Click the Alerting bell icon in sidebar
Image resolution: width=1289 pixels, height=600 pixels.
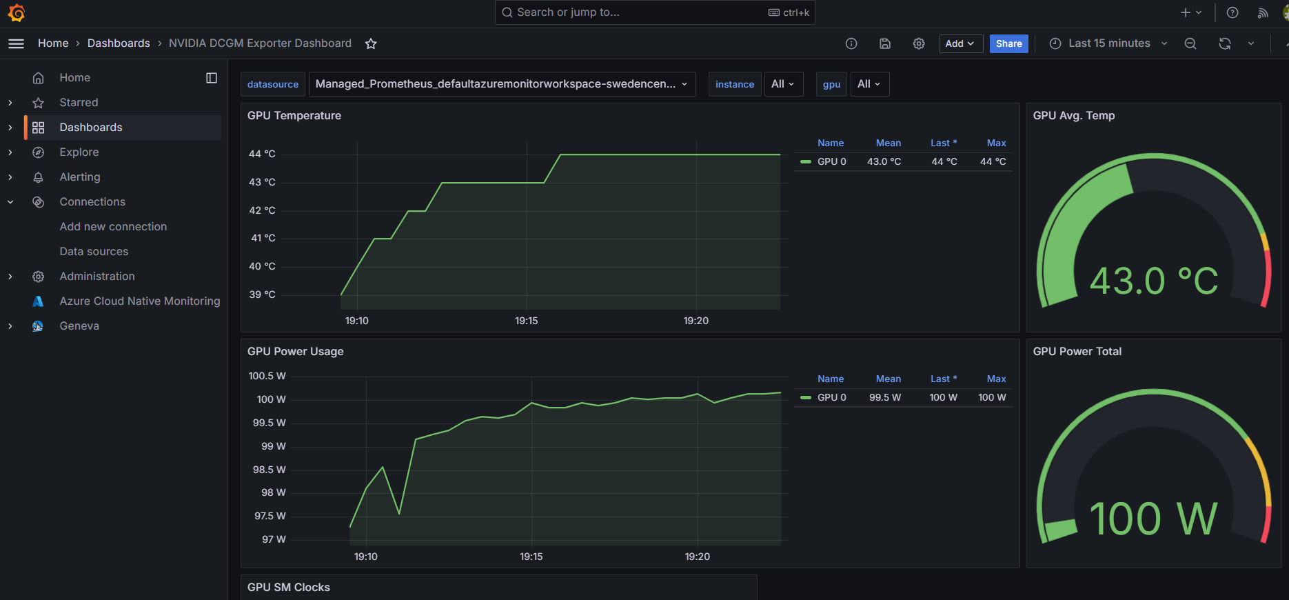click(39, 177)
